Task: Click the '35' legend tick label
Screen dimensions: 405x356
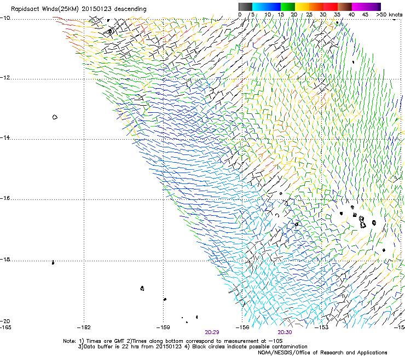Action: [x=337, y=14]
